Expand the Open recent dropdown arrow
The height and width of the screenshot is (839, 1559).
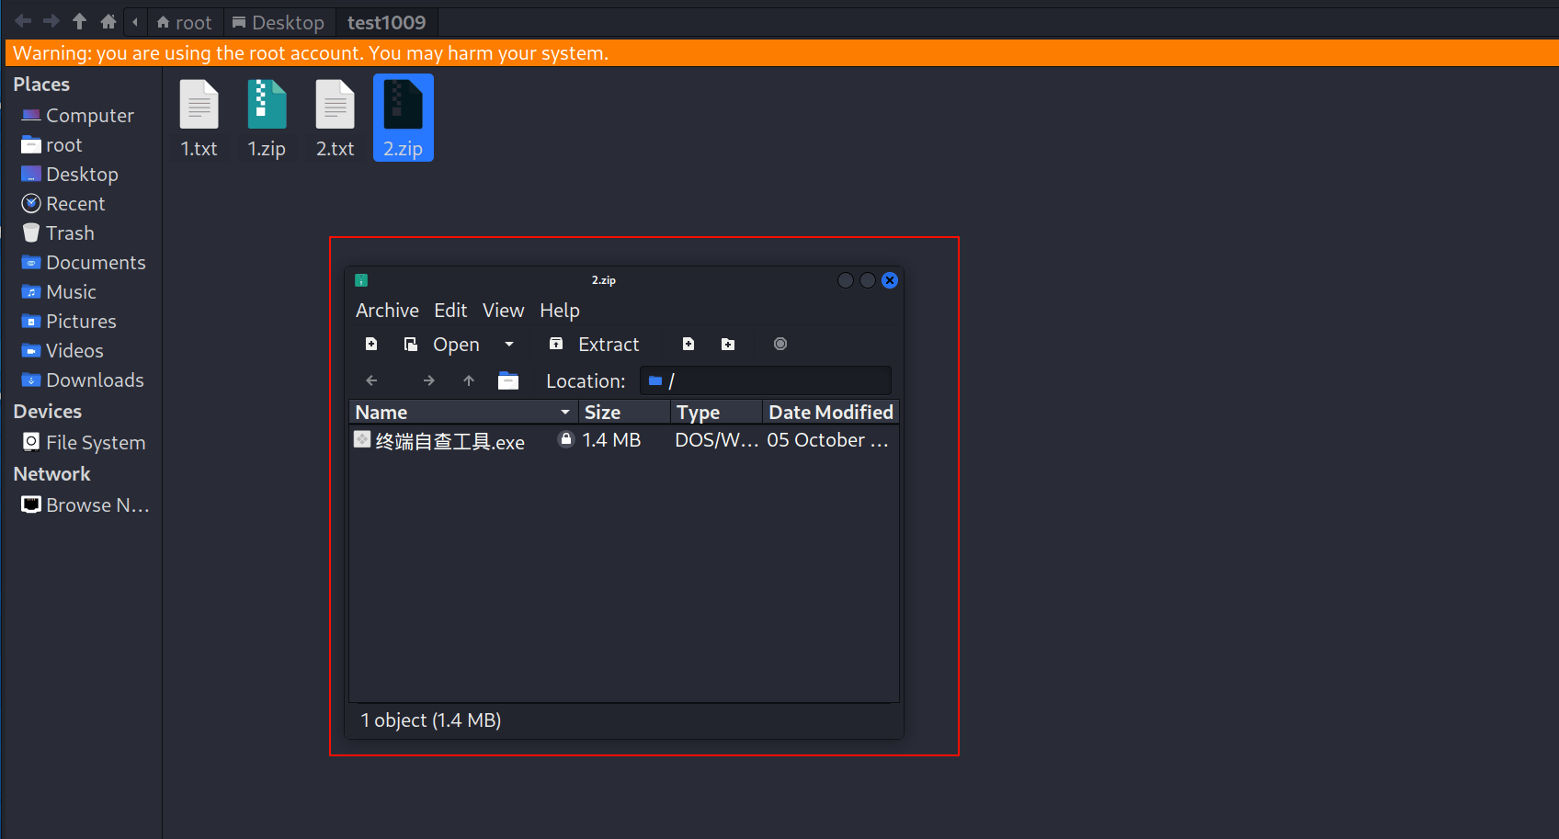(x=509, y=345)
